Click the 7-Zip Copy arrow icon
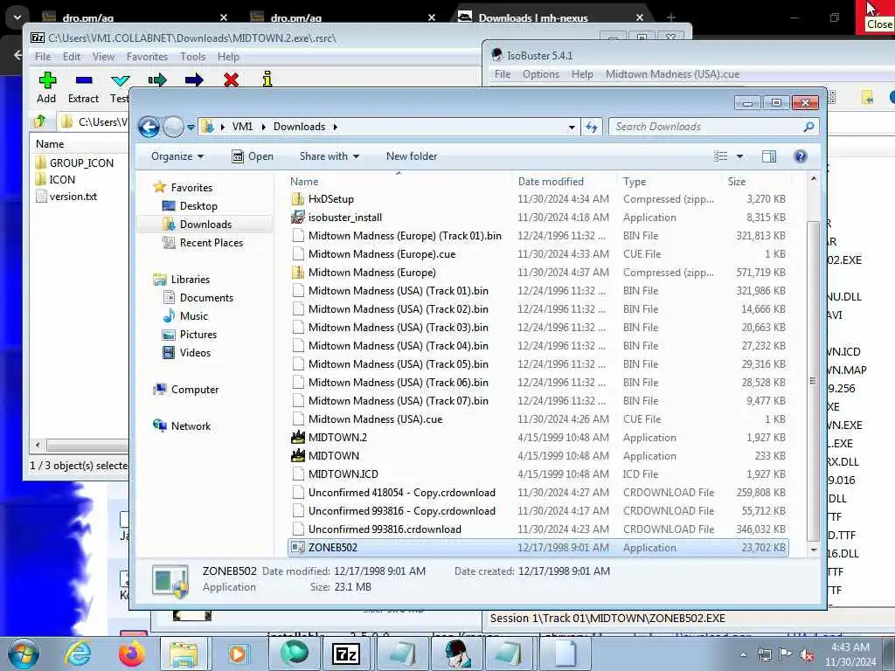895x671 pixels. [x=157, y=80]
